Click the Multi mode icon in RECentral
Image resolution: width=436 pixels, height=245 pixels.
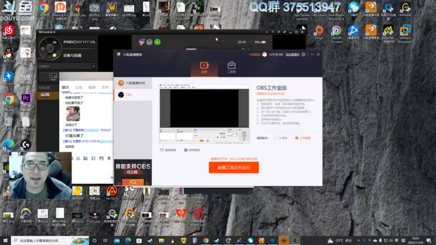pyautogui.click(x=53, y=77)
